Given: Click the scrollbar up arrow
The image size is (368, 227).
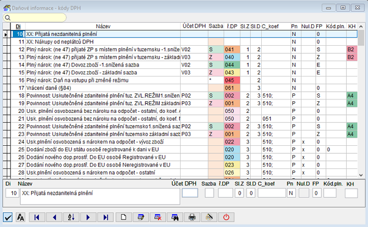Looking at the screenshot, I should 361,26.
